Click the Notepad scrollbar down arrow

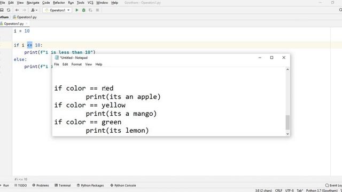287,134
